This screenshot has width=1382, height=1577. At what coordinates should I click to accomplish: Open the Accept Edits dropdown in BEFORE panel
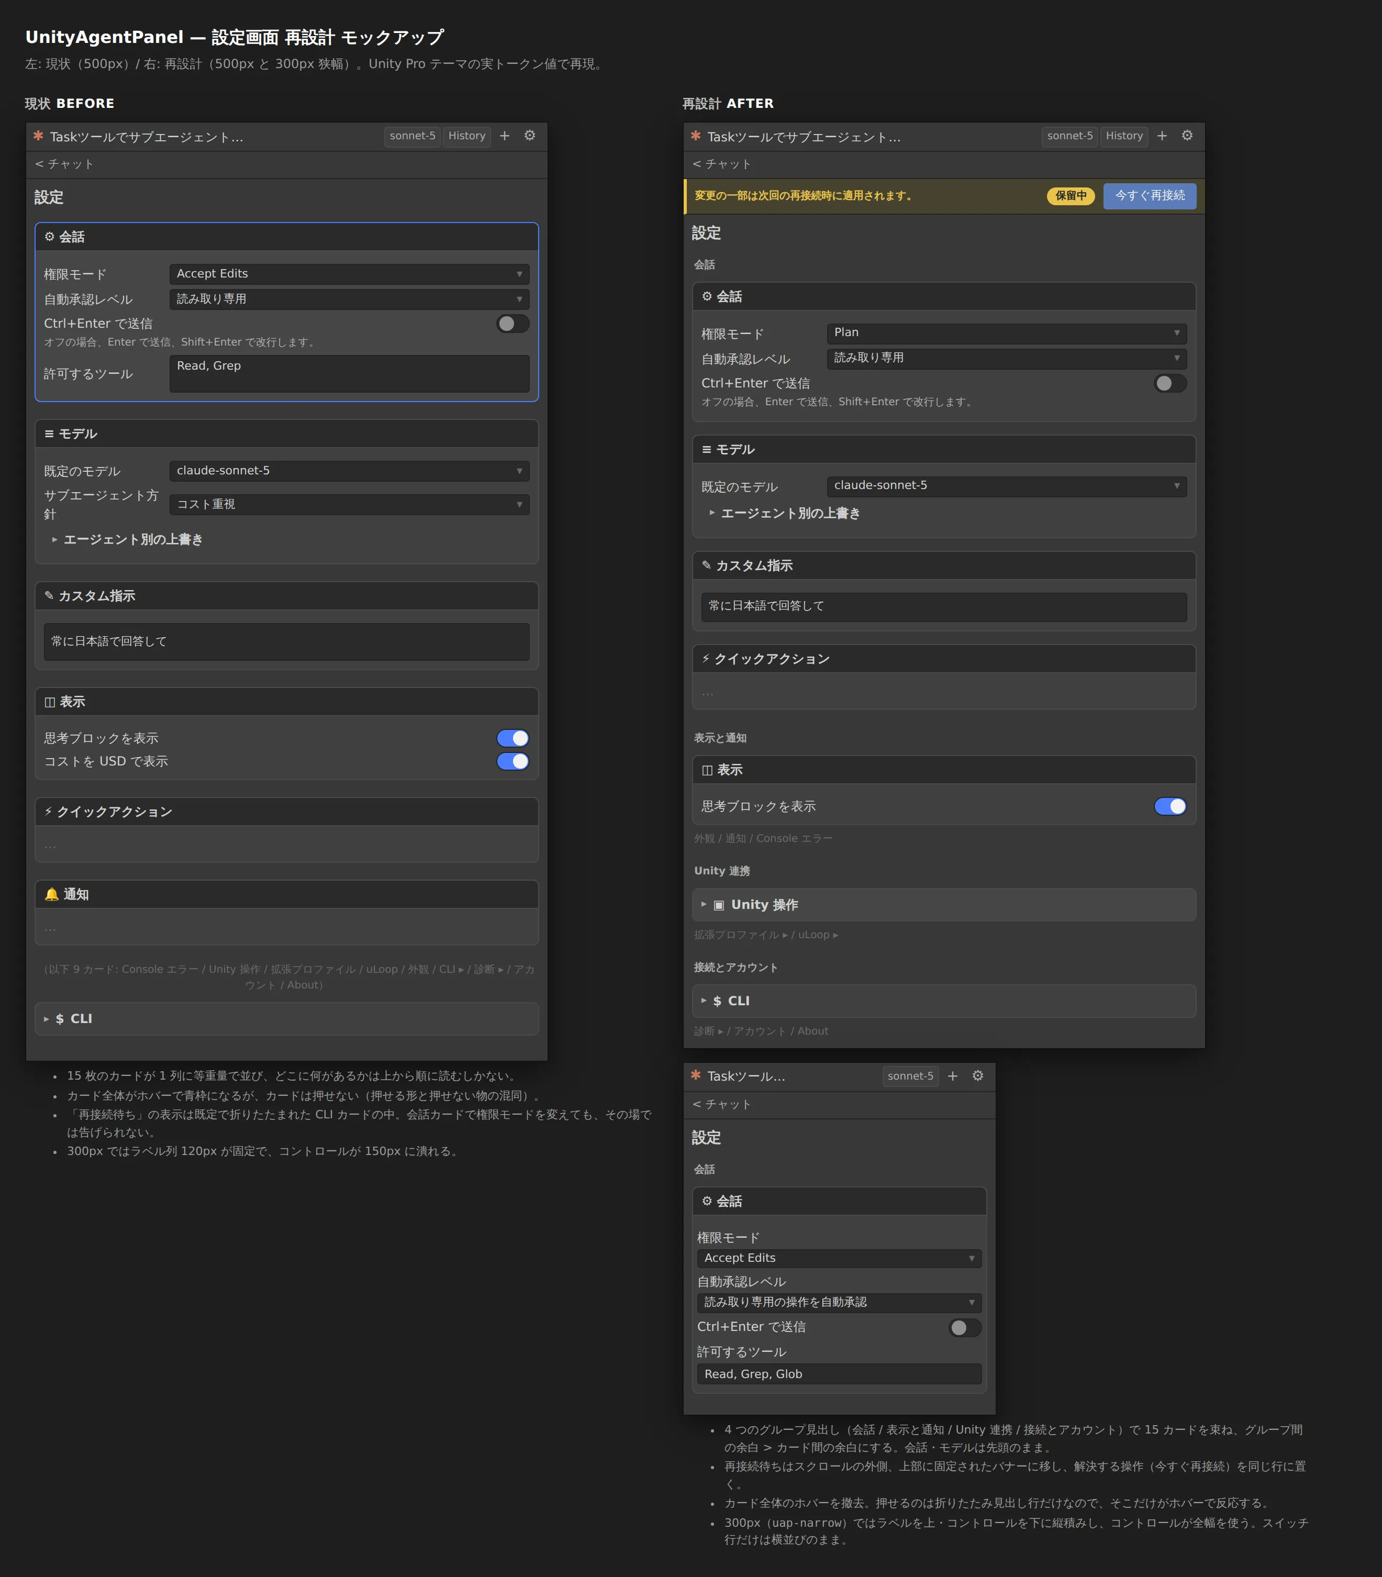349,274
